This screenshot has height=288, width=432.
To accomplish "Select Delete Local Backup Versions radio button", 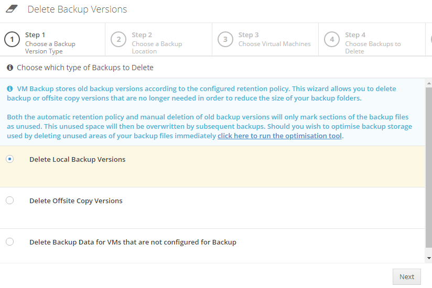I will (x=9, y=159).
